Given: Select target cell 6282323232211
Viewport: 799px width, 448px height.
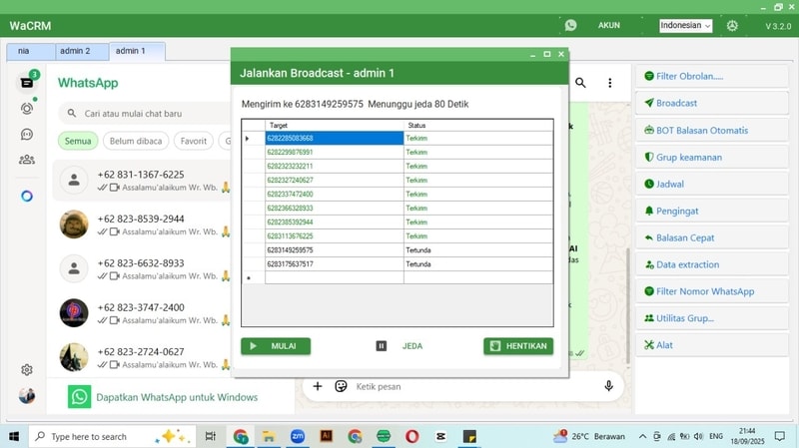Looking at the screenshot, I should pyautogui.click(x=335, y=166).
